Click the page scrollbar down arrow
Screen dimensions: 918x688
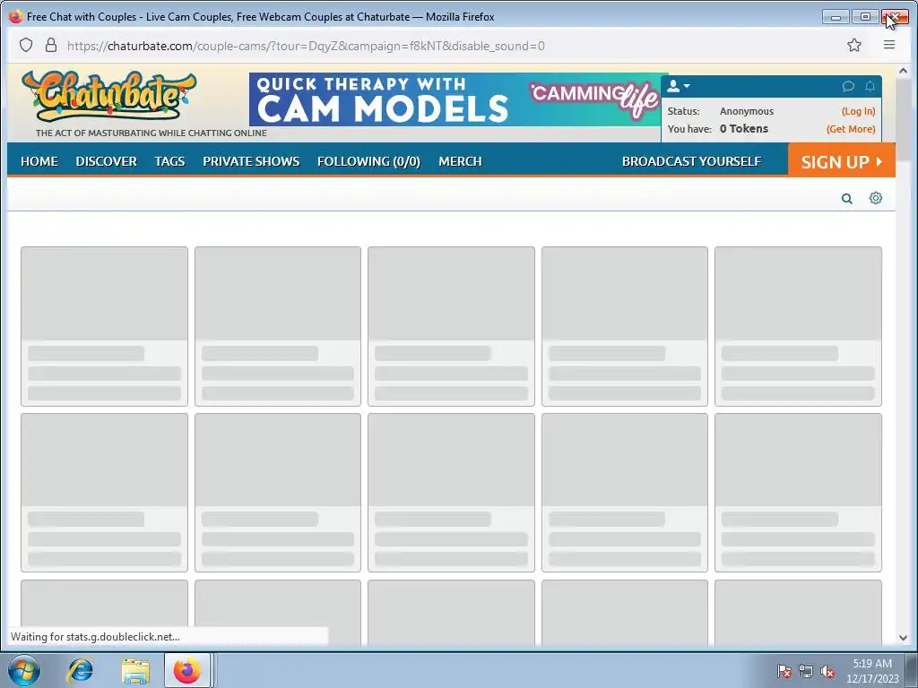903,638
